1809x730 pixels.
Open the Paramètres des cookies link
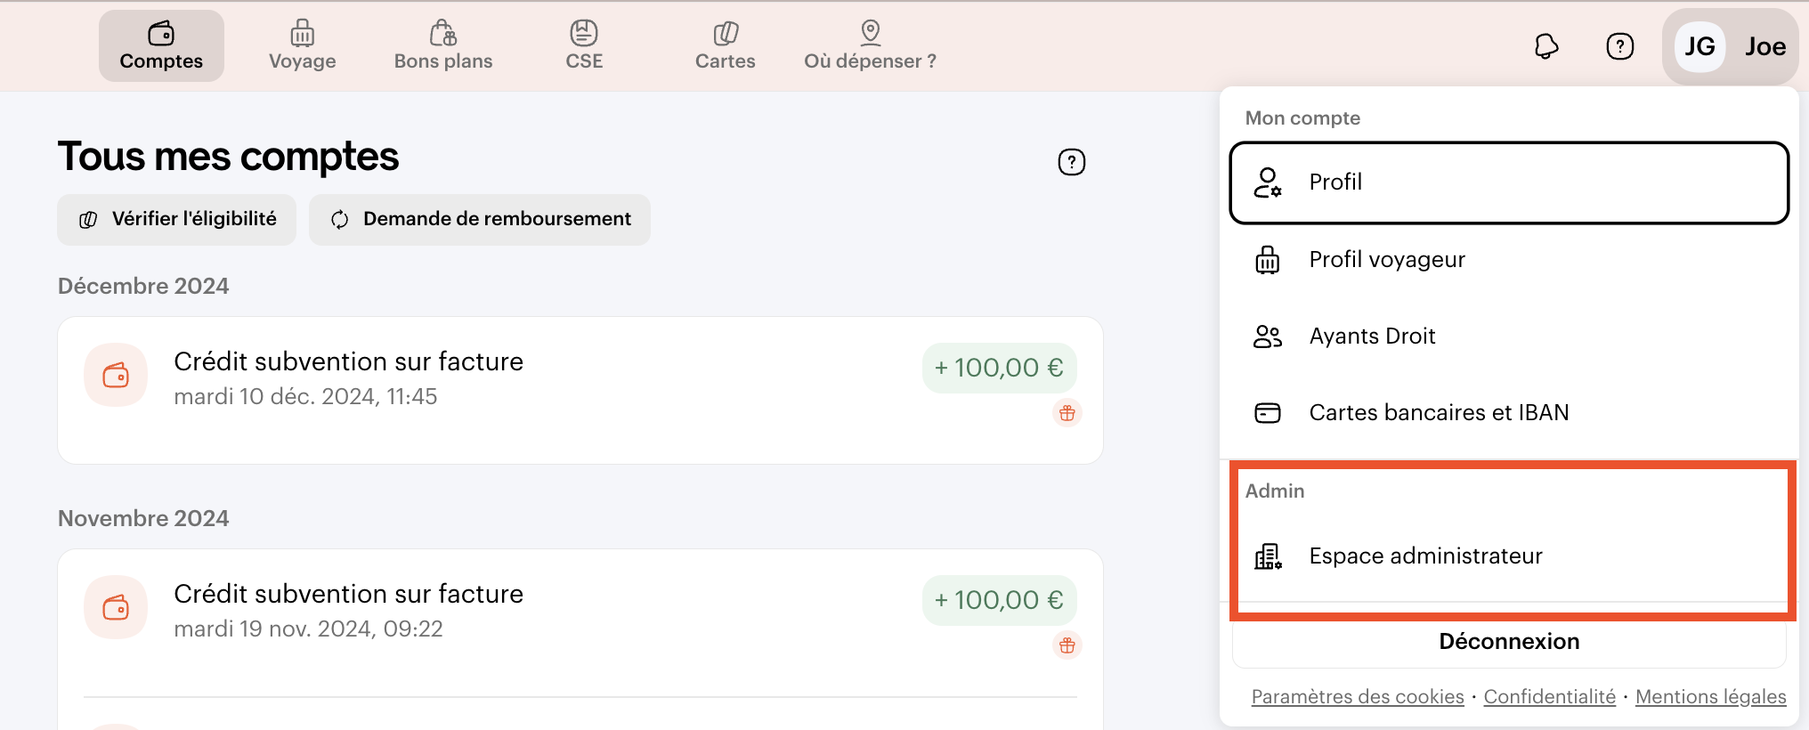tap(1357, 697)
